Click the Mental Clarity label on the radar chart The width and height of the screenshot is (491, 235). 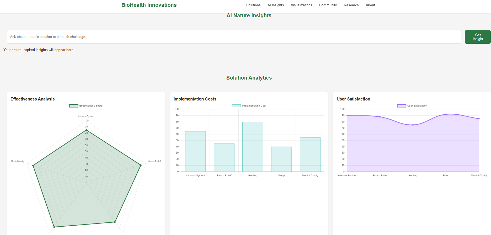[18, 161]
